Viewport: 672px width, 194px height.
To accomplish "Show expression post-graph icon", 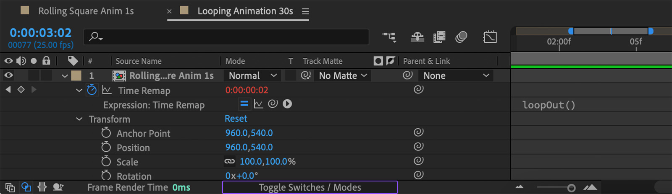I will point(258,104).
